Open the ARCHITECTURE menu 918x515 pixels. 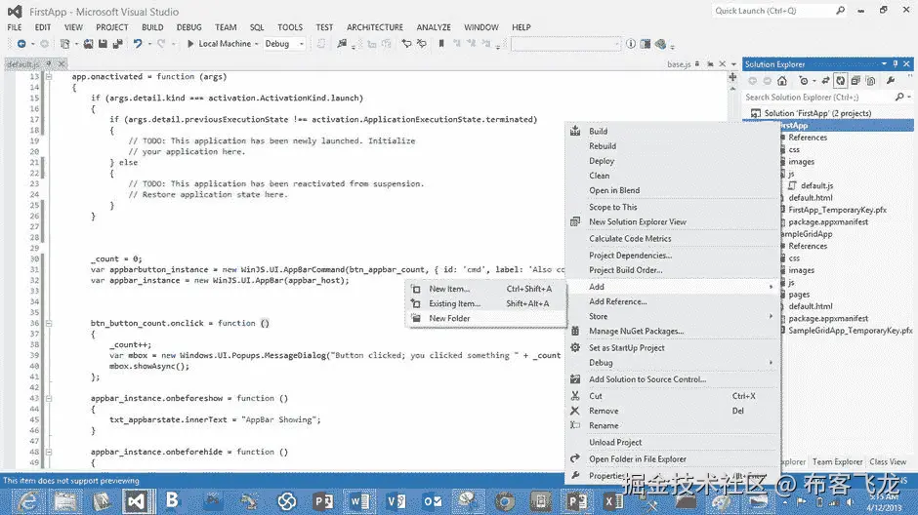coord(375,27)
